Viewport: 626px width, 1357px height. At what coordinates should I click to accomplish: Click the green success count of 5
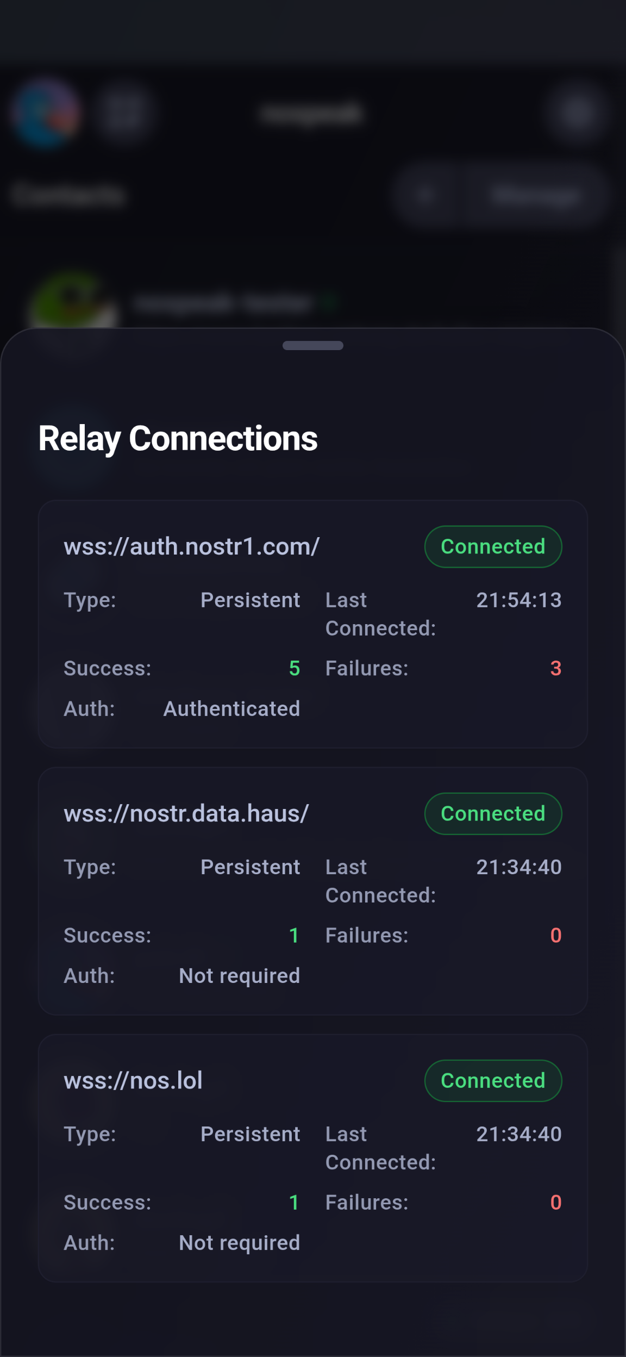coord(294,669)
